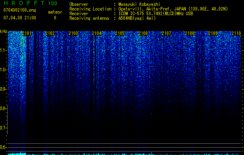Click the receiver value ICOM IC-575 53.7492 MHz

156,14
